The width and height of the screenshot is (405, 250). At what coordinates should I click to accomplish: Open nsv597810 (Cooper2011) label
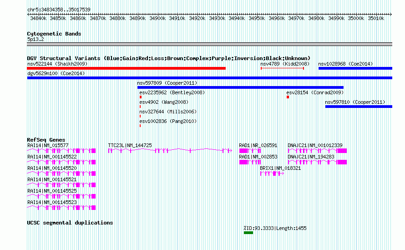(355, 102)
